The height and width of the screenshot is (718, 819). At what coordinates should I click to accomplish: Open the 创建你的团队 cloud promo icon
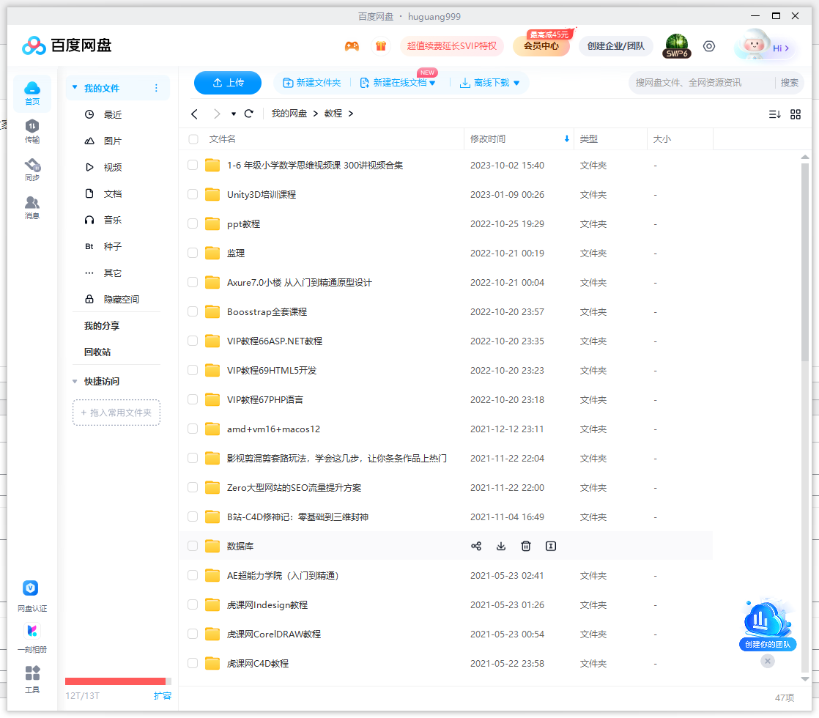(767, 624)
